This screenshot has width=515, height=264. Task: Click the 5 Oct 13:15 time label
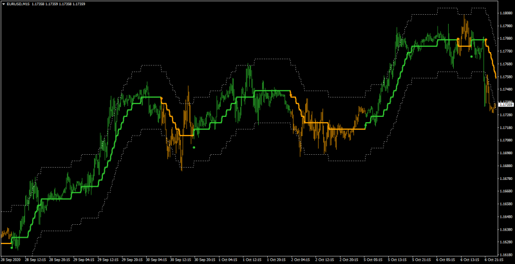(x=398, y=259)
